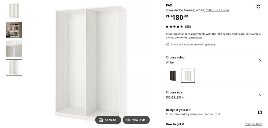This screenshot has width=268, height=128.
Task: Open the Design it yourself section
Action: click(214, 112)
